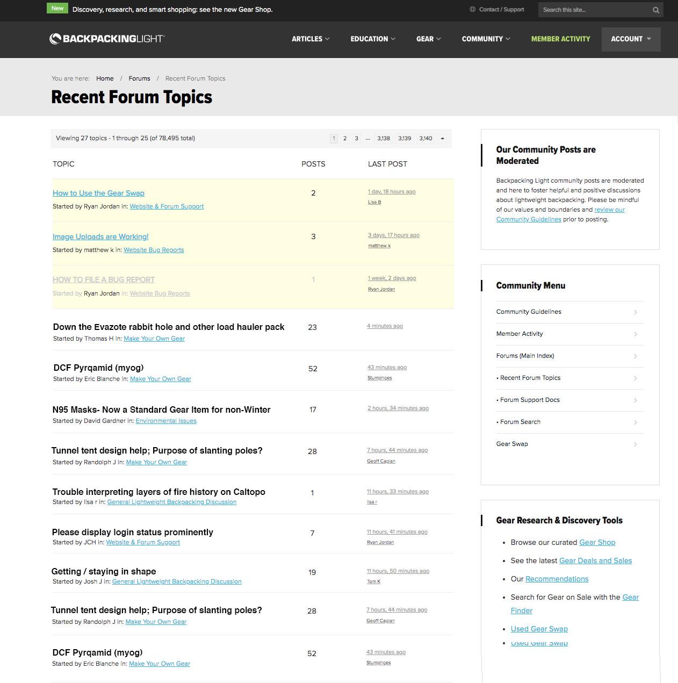Open Community Guidelines in Community Menu
678x683 pixels.
tap(529, 312)
